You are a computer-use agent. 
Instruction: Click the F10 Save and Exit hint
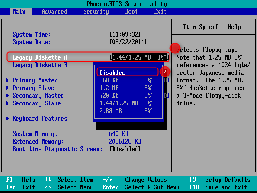click(x=218, y=187)
